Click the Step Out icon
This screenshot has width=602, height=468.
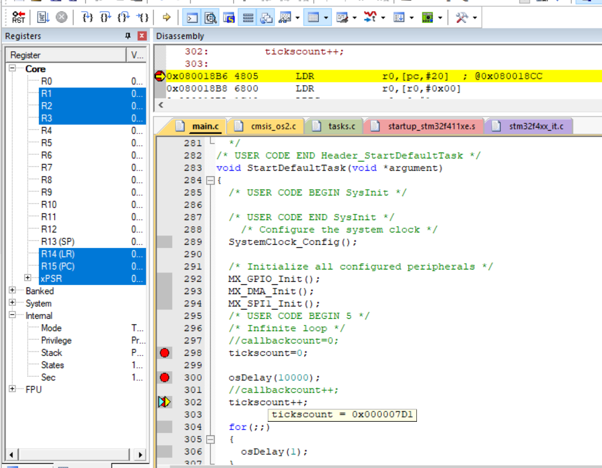point(123,17)
